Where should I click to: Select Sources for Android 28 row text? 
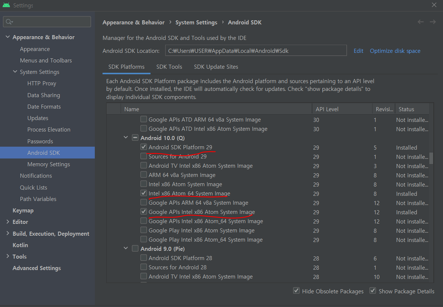pos(177,267)
